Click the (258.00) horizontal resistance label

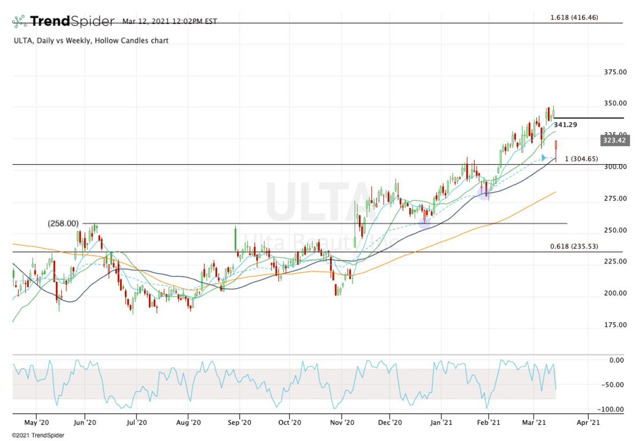click(x=63, y=223)
